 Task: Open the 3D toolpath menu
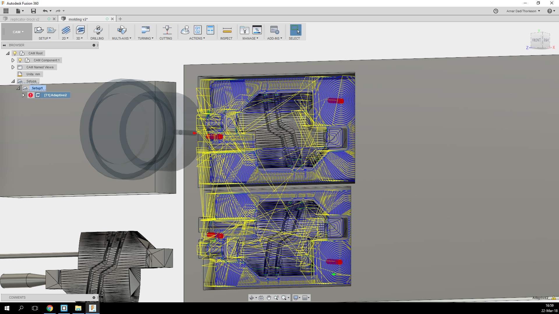pos(79,38)
